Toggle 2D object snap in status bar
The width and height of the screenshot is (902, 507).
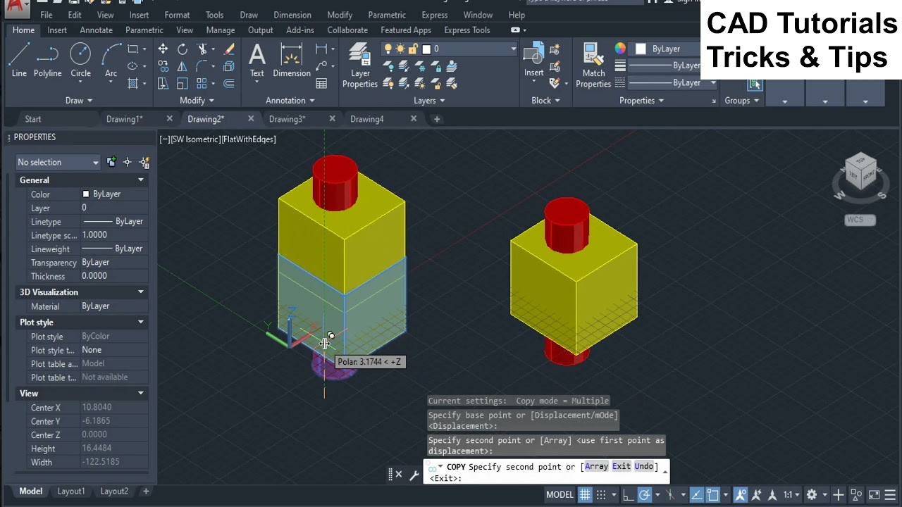712,495
